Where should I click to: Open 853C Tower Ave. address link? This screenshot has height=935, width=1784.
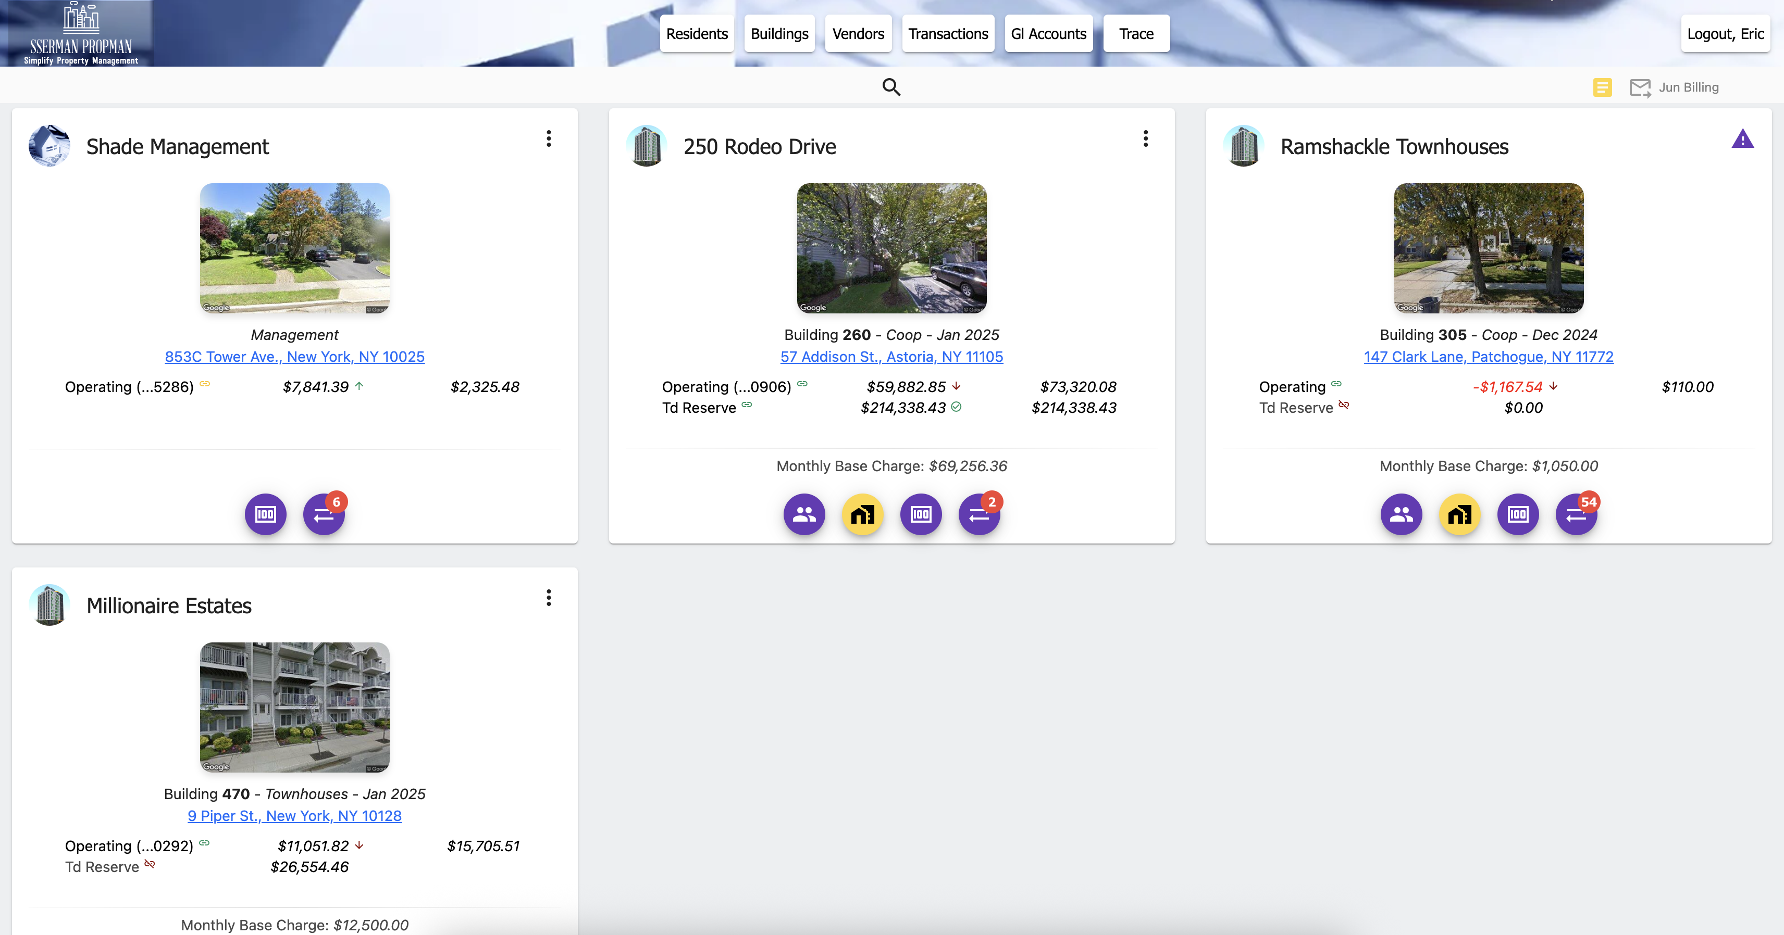click(294, 357)
